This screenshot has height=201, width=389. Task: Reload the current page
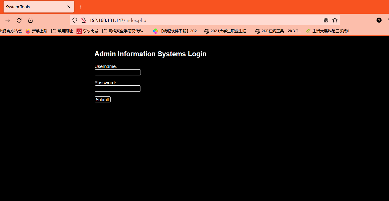pos(19,20)
